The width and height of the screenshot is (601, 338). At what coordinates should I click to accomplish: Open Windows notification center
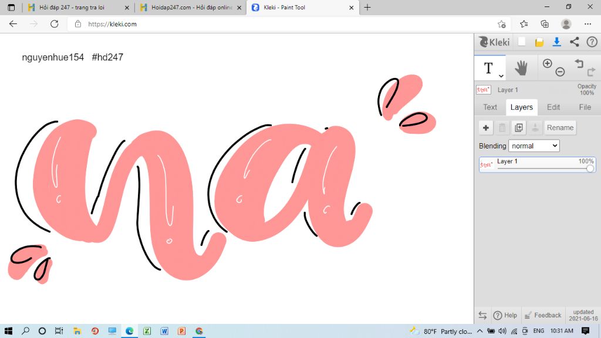pyautogui.click(x=585, y=331)
